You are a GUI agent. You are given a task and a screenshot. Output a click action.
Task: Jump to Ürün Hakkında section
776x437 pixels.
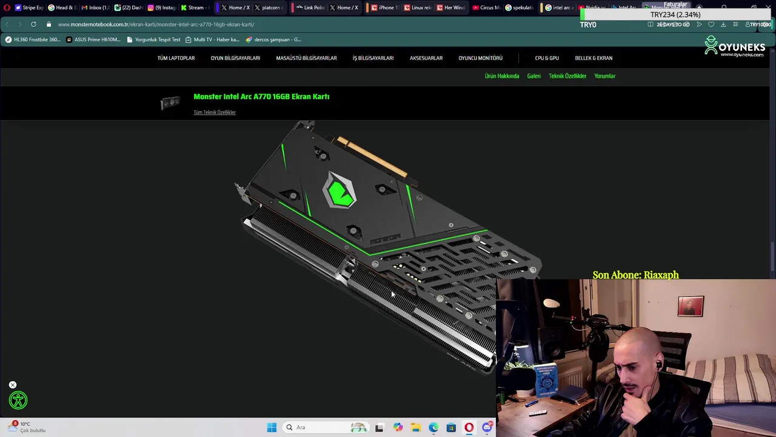502,76
